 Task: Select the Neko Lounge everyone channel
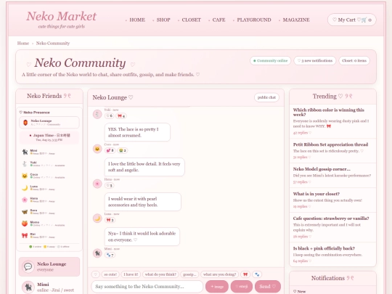point(49,266)
